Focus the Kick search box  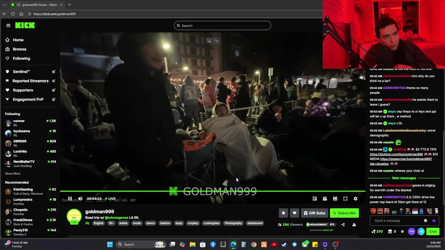(222, 25)
